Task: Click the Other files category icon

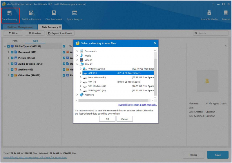Action: pos(16,75)
